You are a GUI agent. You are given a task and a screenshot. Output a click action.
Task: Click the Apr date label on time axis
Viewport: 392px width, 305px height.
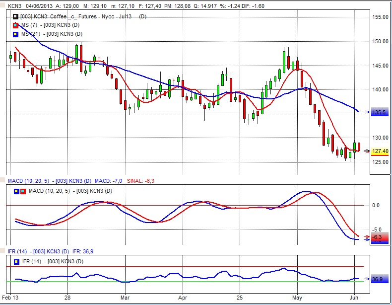tap(183, 298)
